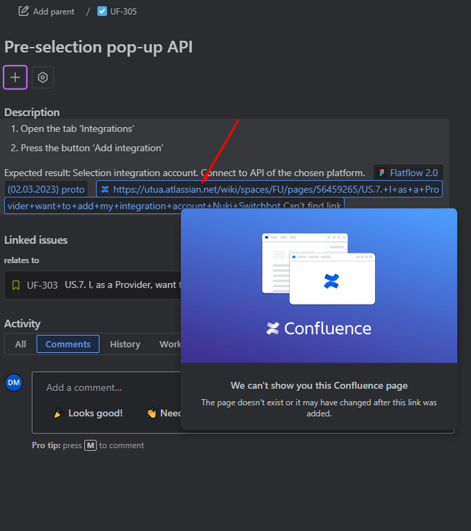
Task: Click the '(02.03.2023) proto' link text
Action: click(46, 189)
